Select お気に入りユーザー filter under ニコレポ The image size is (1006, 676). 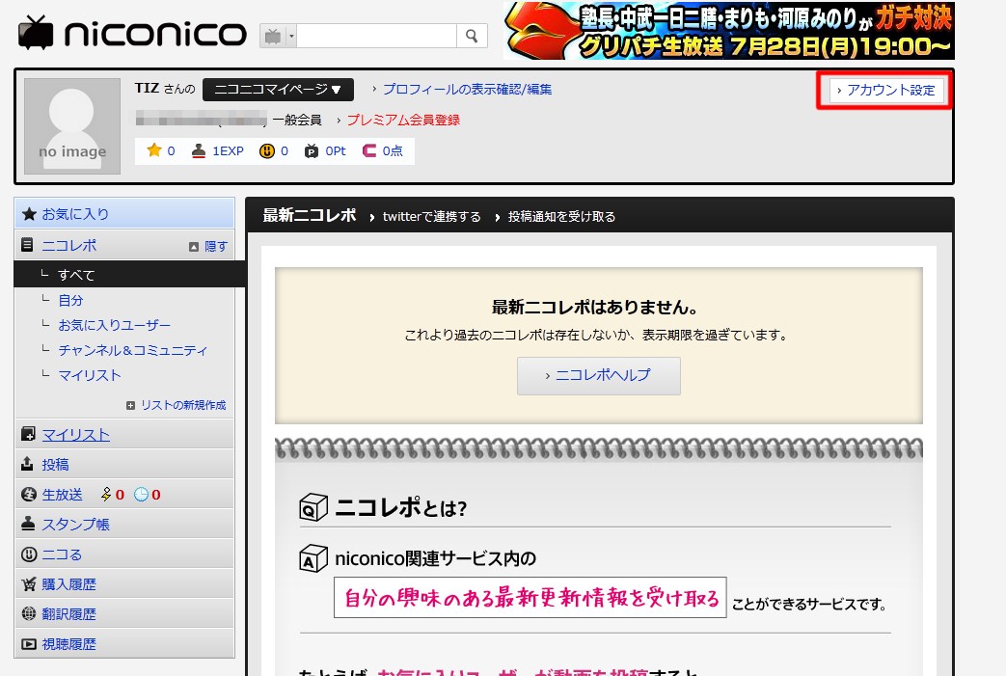pos(114,325)
